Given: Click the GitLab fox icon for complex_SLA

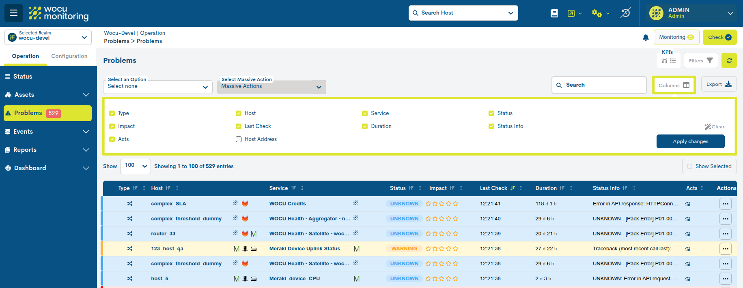Looking at the screenshot, I should pos(245,203).
